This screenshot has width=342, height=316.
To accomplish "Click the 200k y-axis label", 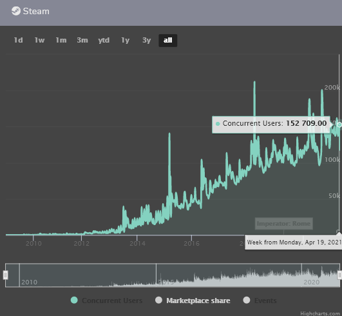I will [x=332, y=87].
